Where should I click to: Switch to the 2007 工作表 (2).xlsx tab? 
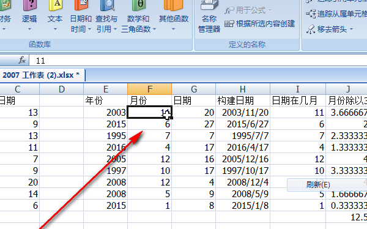point(41,75)
